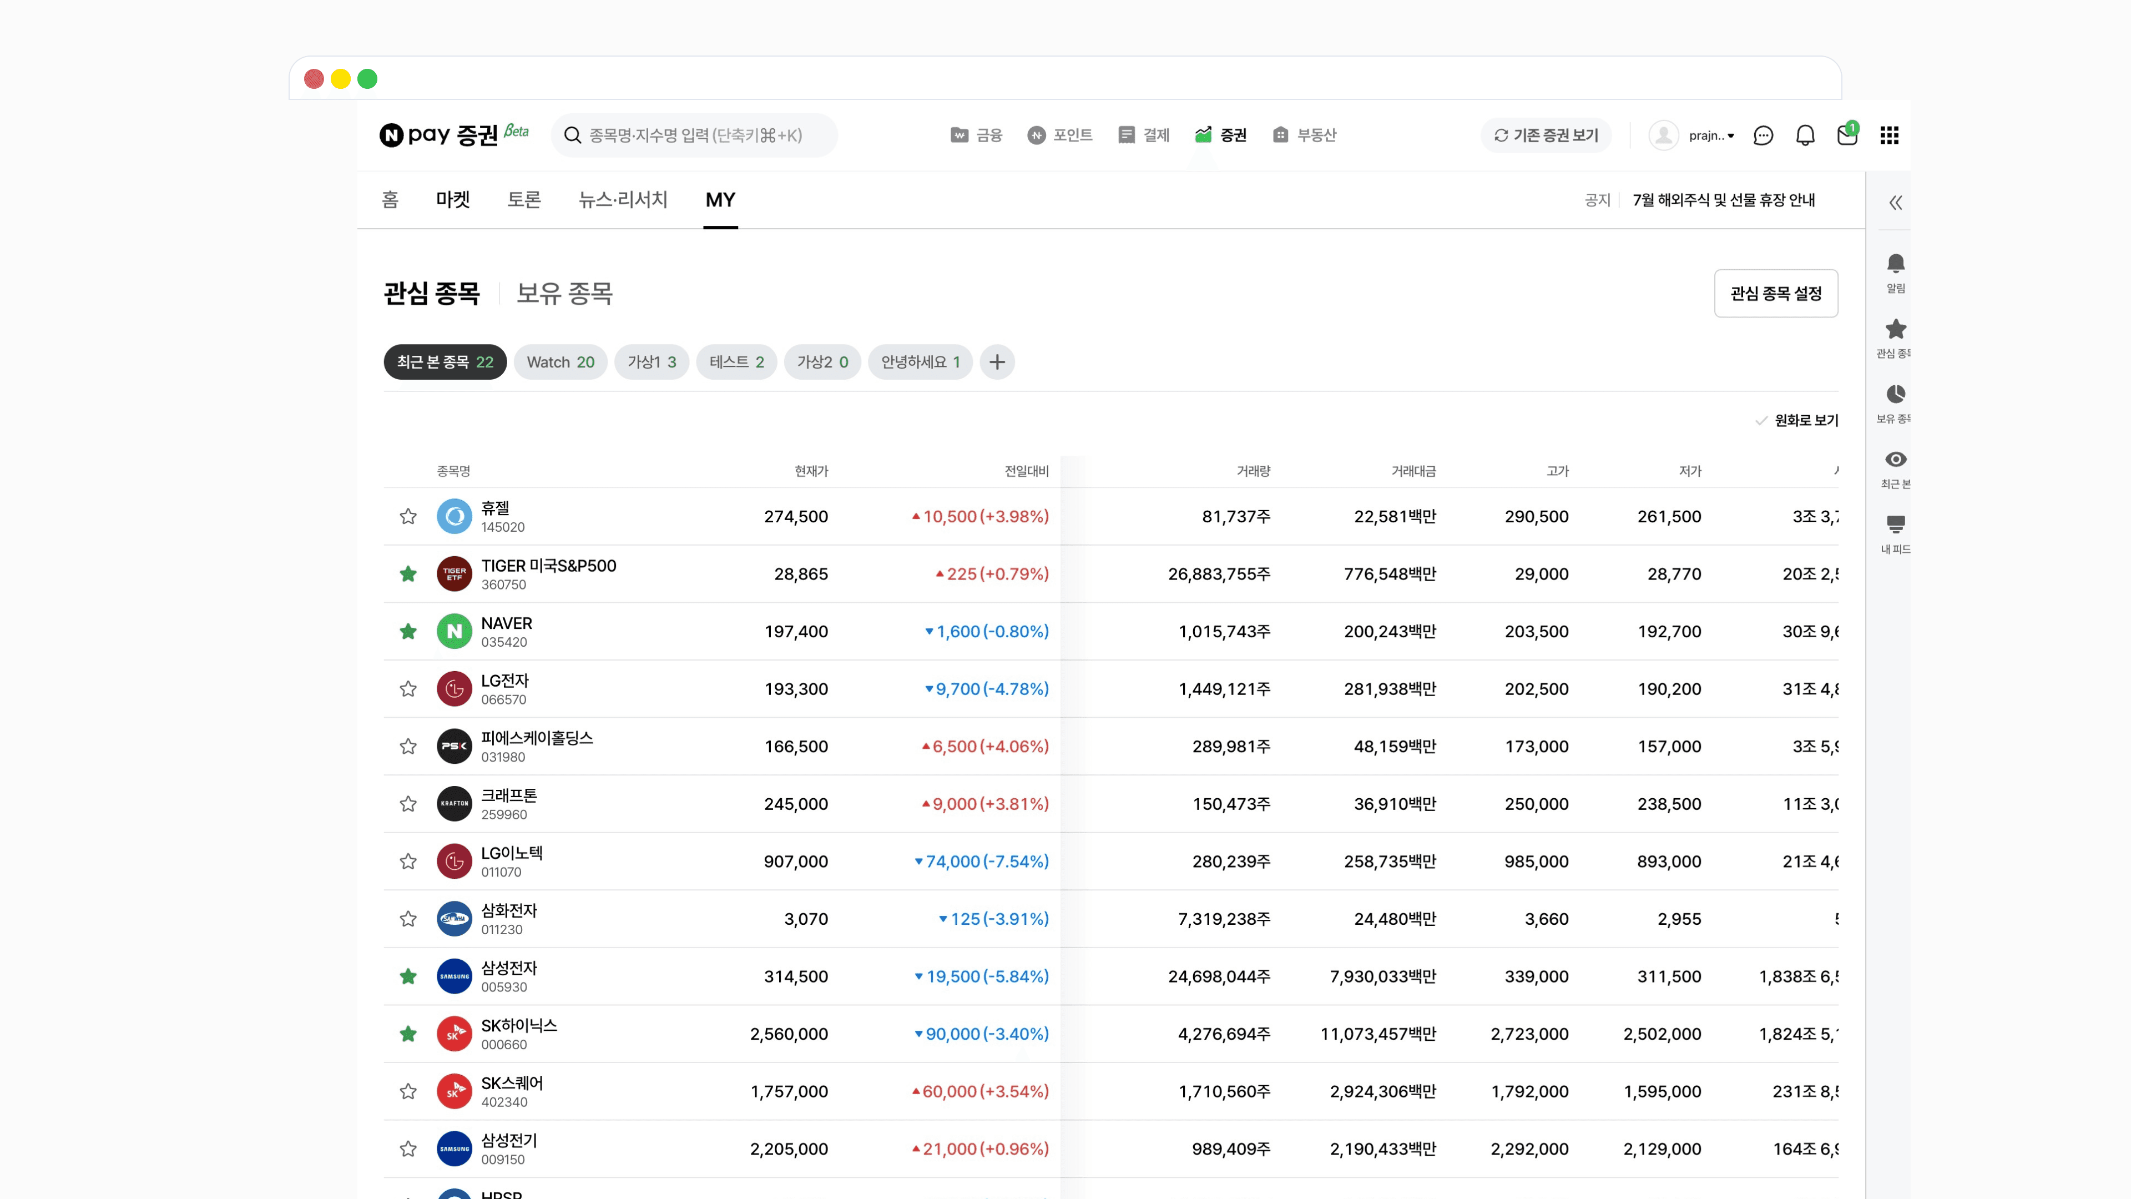Click the LG전자 logo
2131x1199 pixels.
click(454, 688)
